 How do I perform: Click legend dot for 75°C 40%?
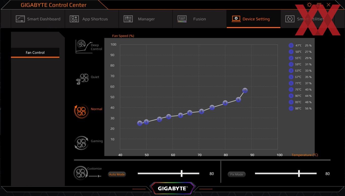click(x=291, y=90)
